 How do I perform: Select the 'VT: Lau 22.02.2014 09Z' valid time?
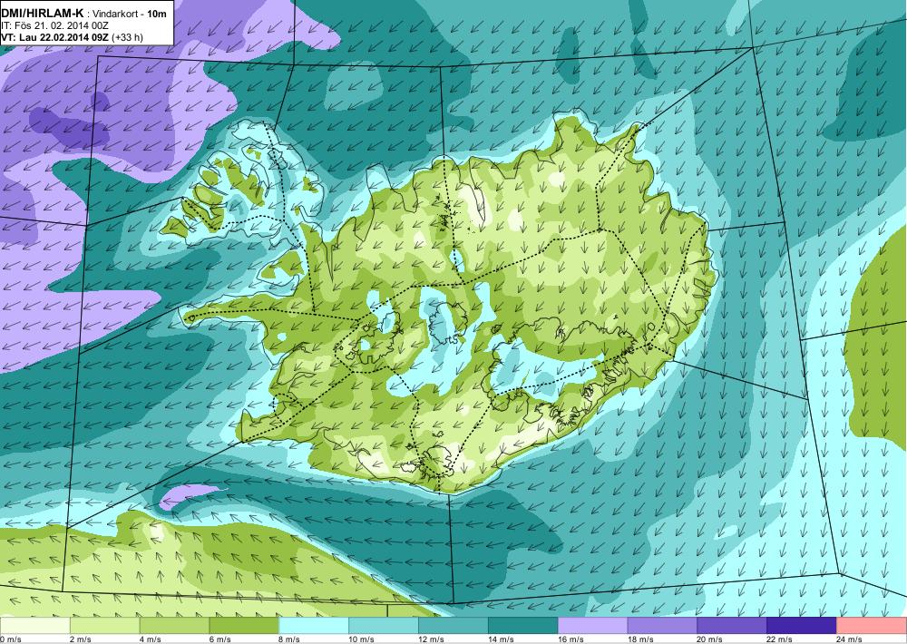tap(54, 37)
